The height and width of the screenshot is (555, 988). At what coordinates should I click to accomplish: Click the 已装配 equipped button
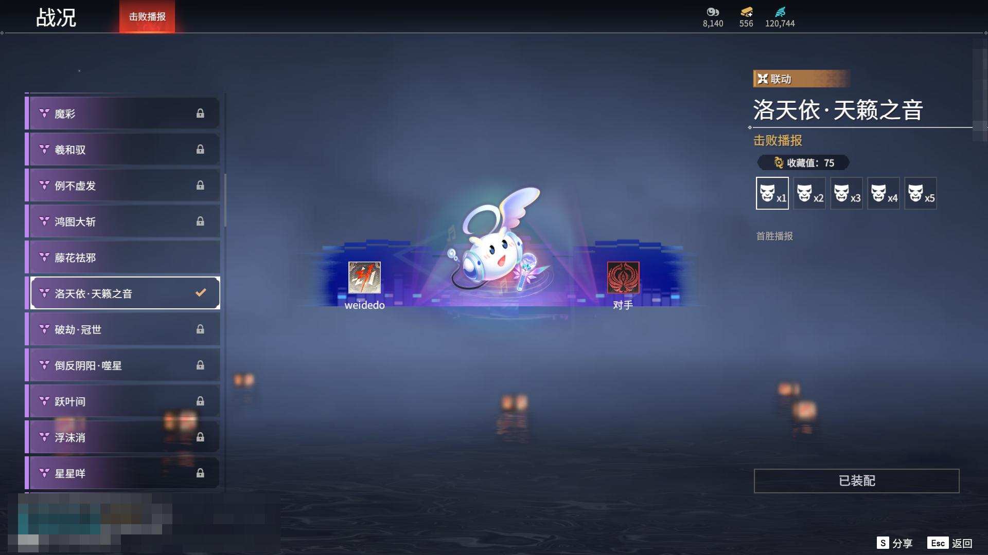click(x=856, y=482)
